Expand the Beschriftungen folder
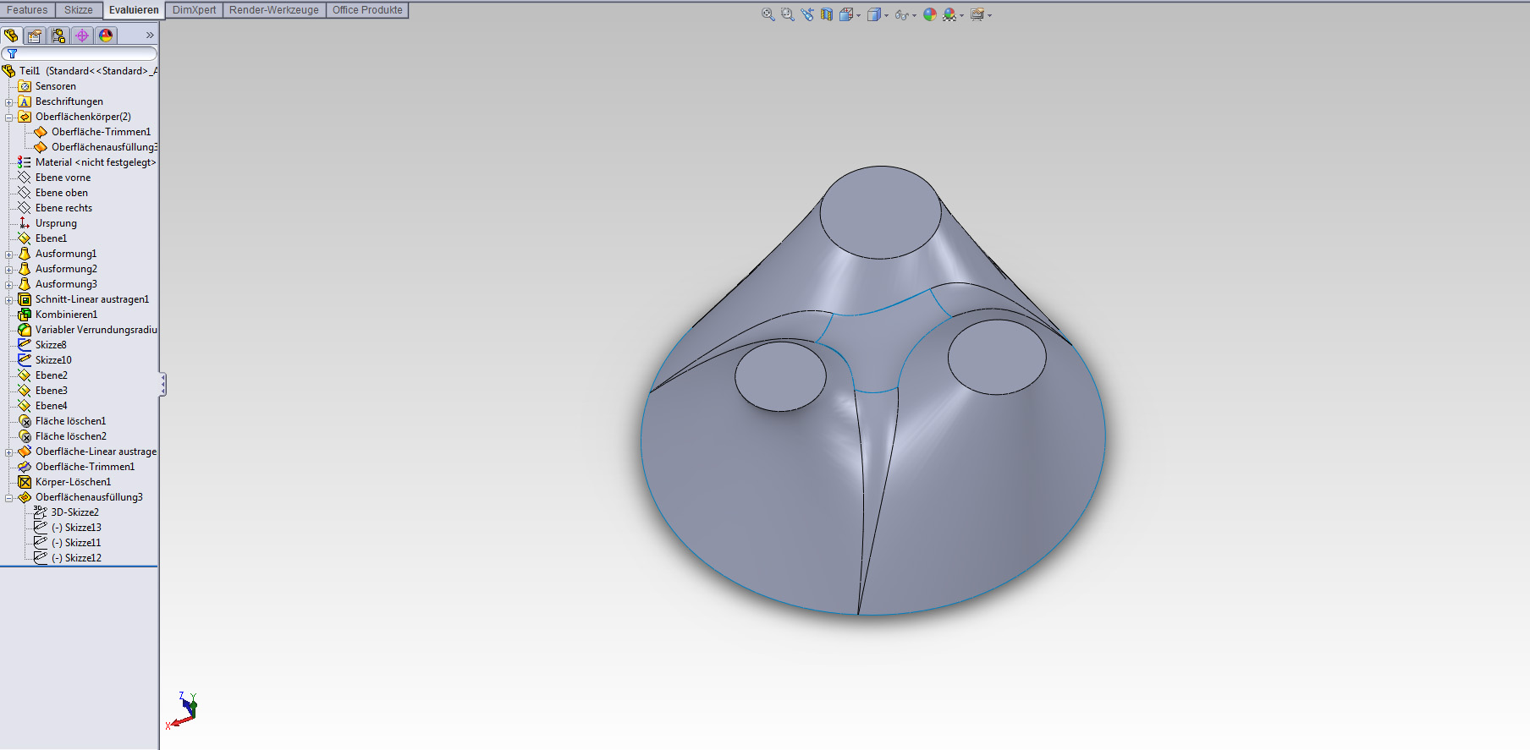Viewport: 1530px width, 750px height. tap(8, 102)
